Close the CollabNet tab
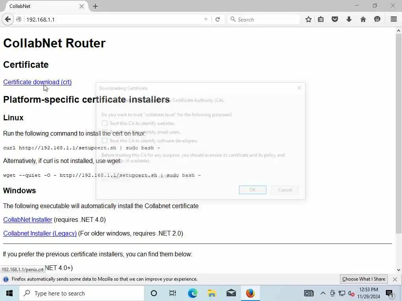 (82, 6)
